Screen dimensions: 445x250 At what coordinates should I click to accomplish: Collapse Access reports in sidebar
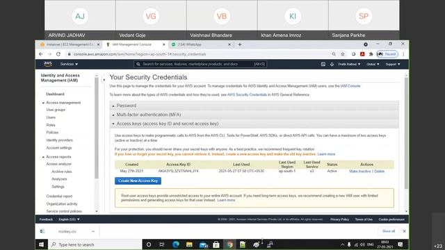pyautogui.click(x=43, y=157)
